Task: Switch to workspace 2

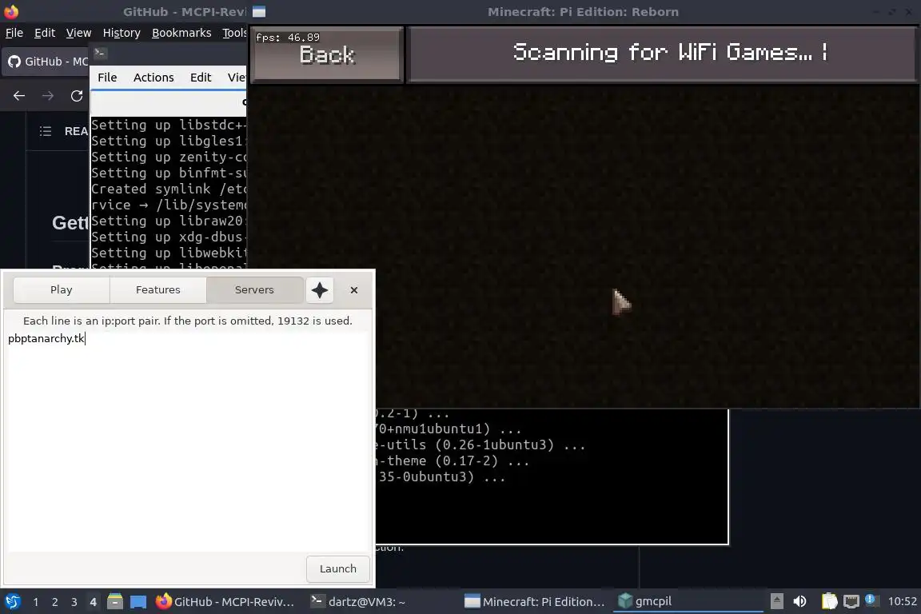Action: pos(54,602)
